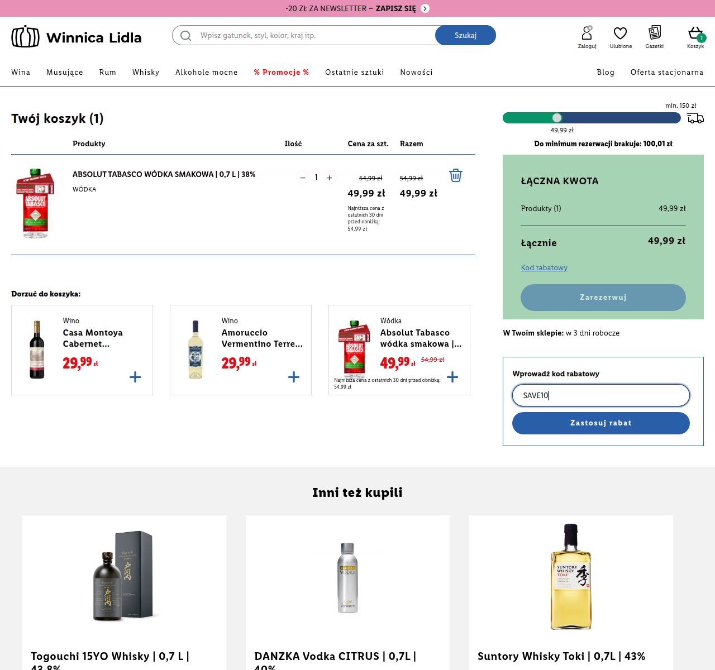Open the Wina menu
The height and width of the screenshot is (670, 715).
[x=21, y=72]
